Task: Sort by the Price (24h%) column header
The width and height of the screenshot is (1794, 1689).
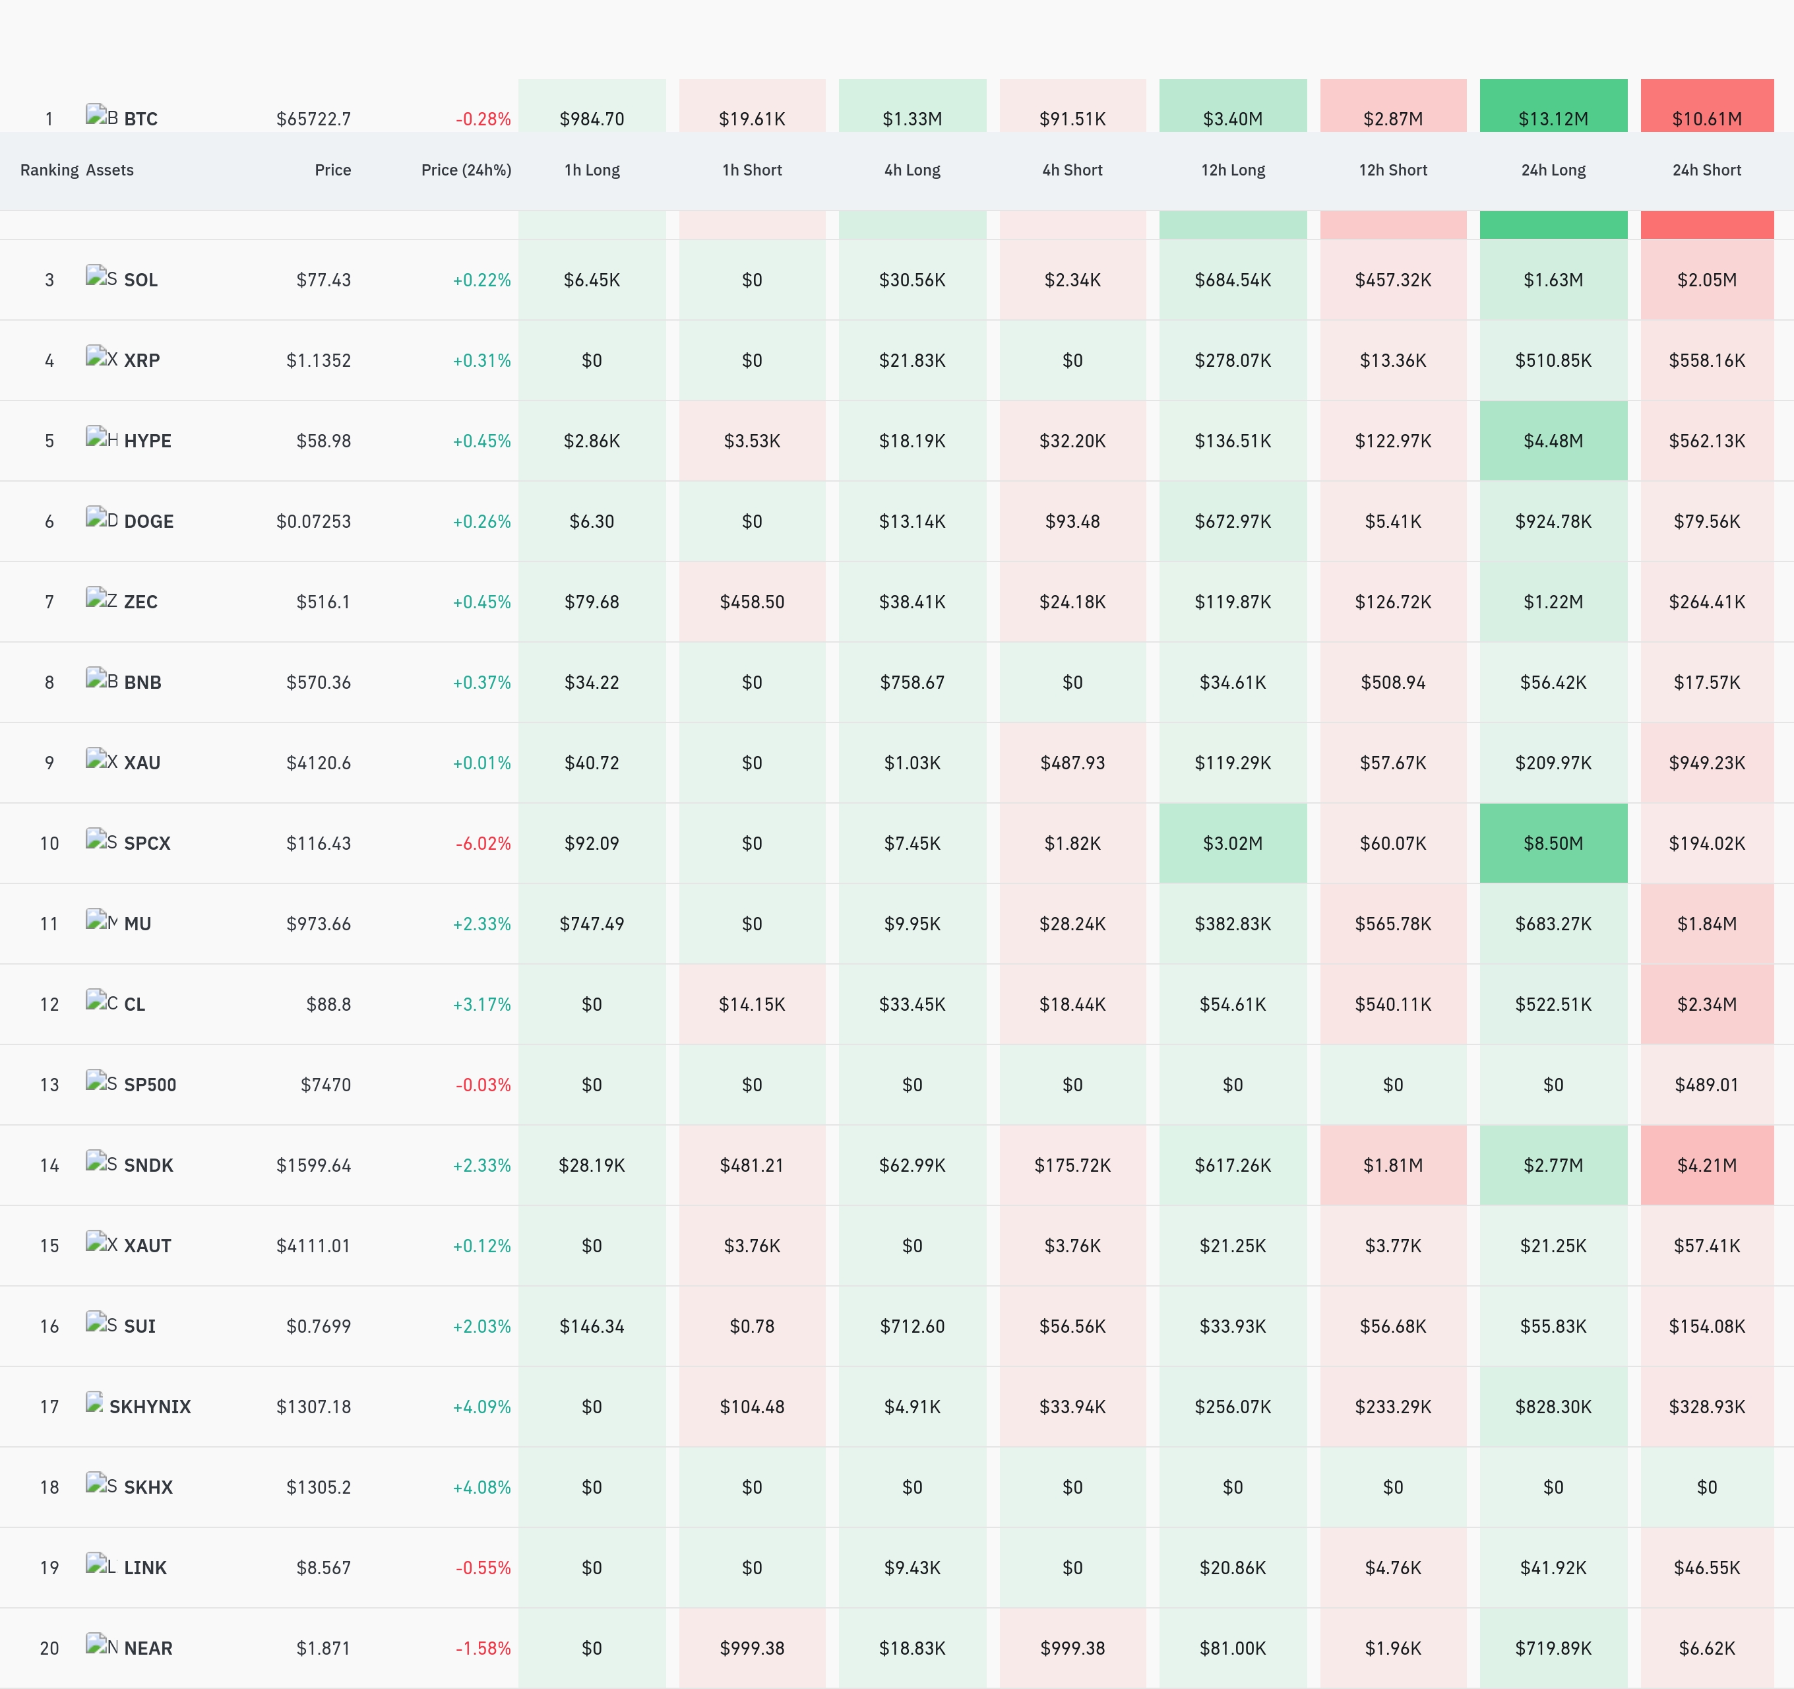Action: click(466, 170)
